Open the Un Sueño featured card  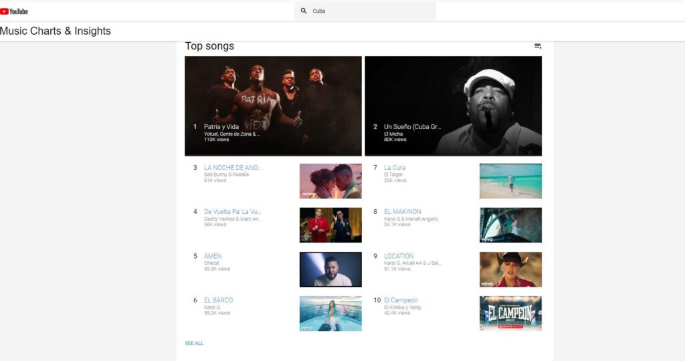[453, 106]
